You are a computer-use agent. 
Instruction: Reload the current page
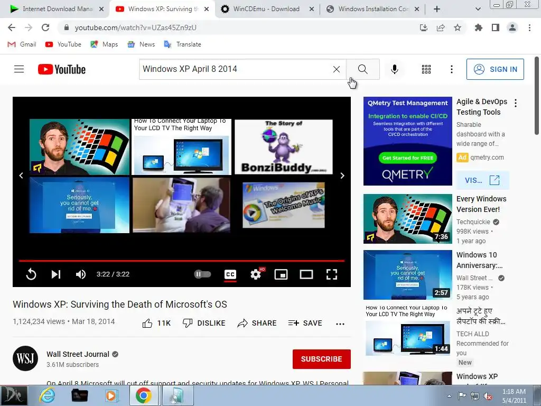45,27
